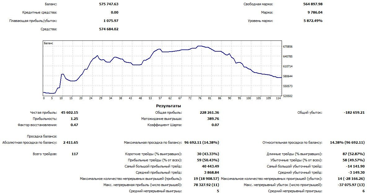Select max consecutive profit 78 327.92 (11)

206,185
